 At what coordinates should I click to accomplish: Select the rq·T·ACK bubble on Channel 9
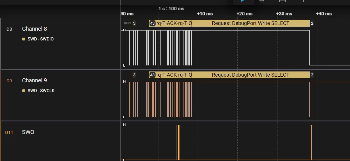[174, 75]
